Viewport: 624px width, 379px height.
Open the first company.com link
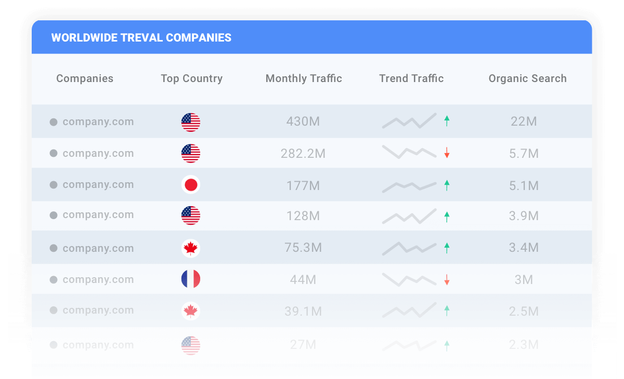point(98,121)
